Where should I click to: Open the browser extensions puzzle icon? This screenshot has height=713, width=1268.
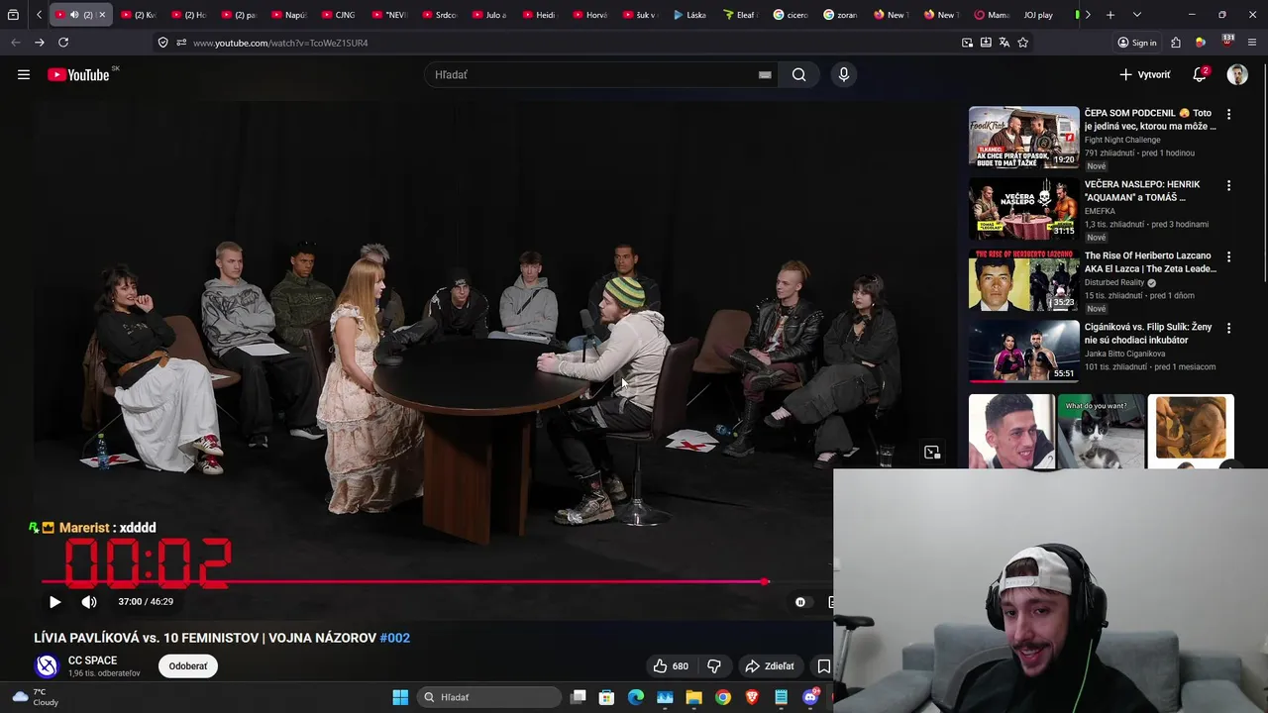(x=1176, y=43)
